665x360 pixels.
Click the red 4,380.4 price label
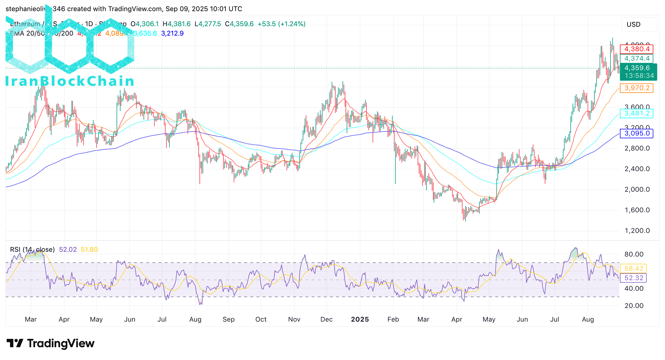point(637,49)
